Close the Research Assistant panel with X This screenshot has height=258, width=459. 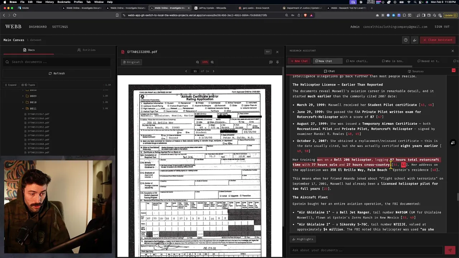tap(453, 51)
